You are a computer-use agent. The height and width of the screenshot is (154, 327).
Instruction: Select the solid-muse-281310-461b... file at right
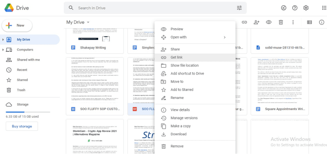coord(280,41)
